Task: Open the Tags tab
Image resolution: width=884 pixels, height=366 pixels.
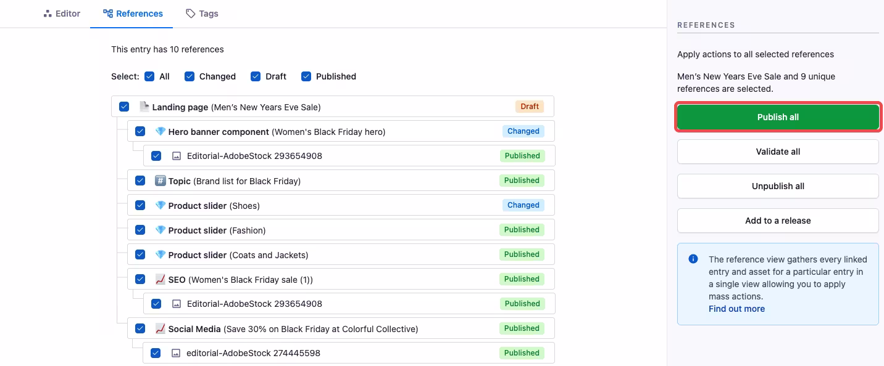Action: pyautogui.click(x=202, y=14)
